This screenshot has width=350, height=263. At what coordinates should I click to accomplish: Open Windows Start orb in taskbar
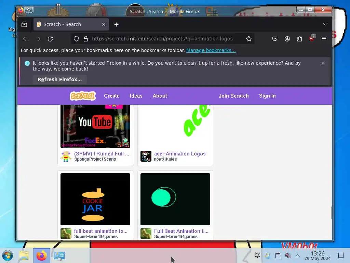click(8, 255)
